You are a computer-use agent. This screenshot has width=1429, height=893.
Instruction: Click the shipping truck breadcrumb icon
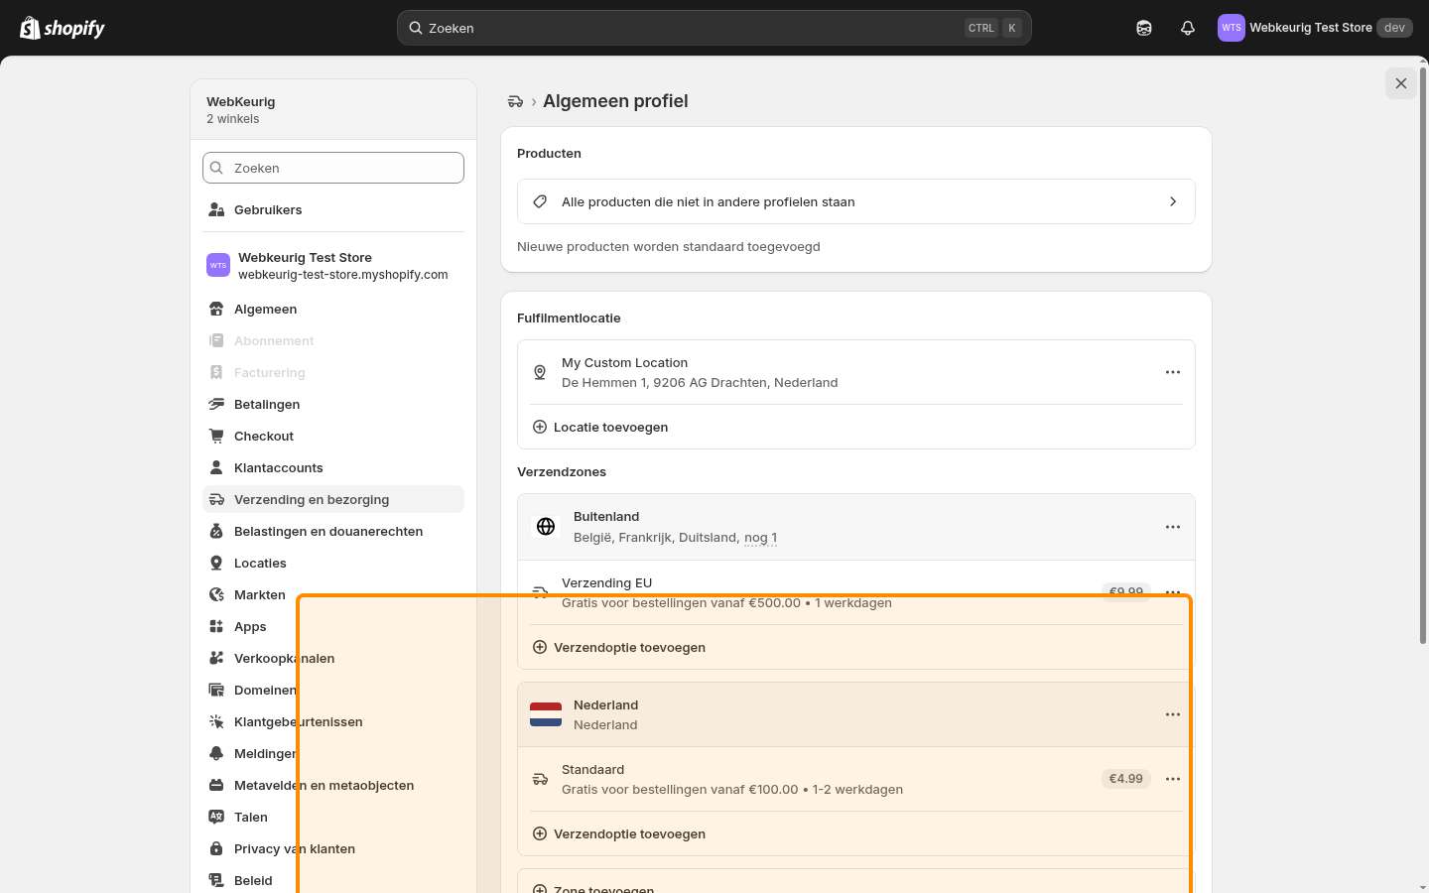pos(515,101)
